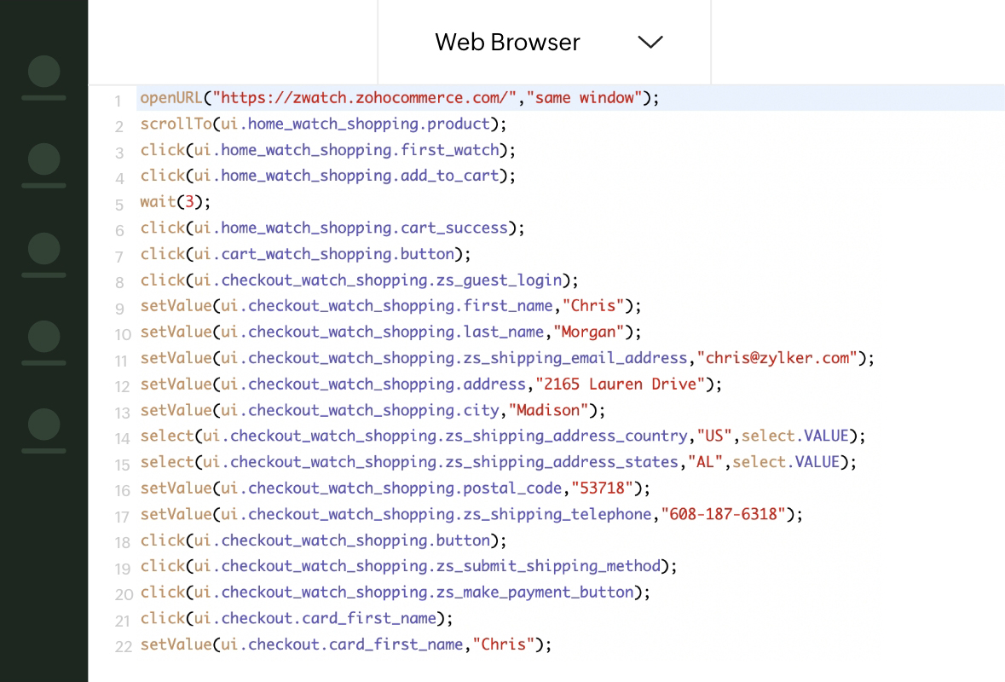Click the telephone "608-187-6318" line
Image resolution: width=1005 pixels, height=682 pixels.
coord(471,514)
